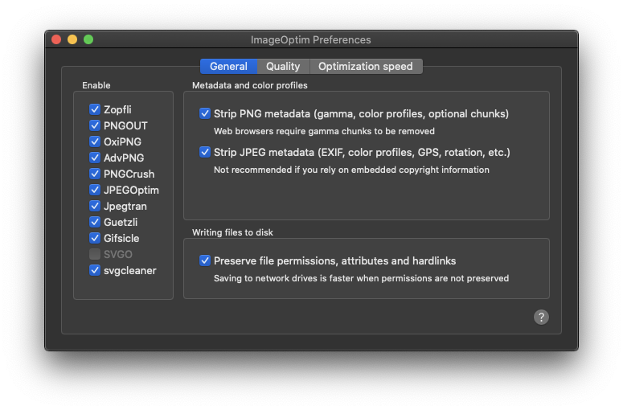This screenshot has width=623, height=410.
Task: Toggle the Jpegtran checkbox
Action: click(x=95, y=206)
